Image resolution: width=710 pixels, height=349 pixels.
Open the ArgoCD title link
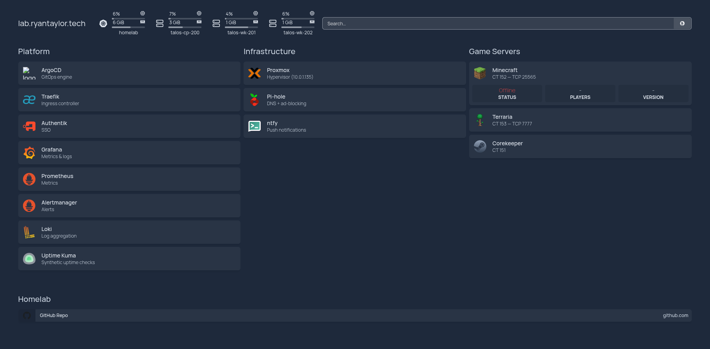tap(51, 70)
